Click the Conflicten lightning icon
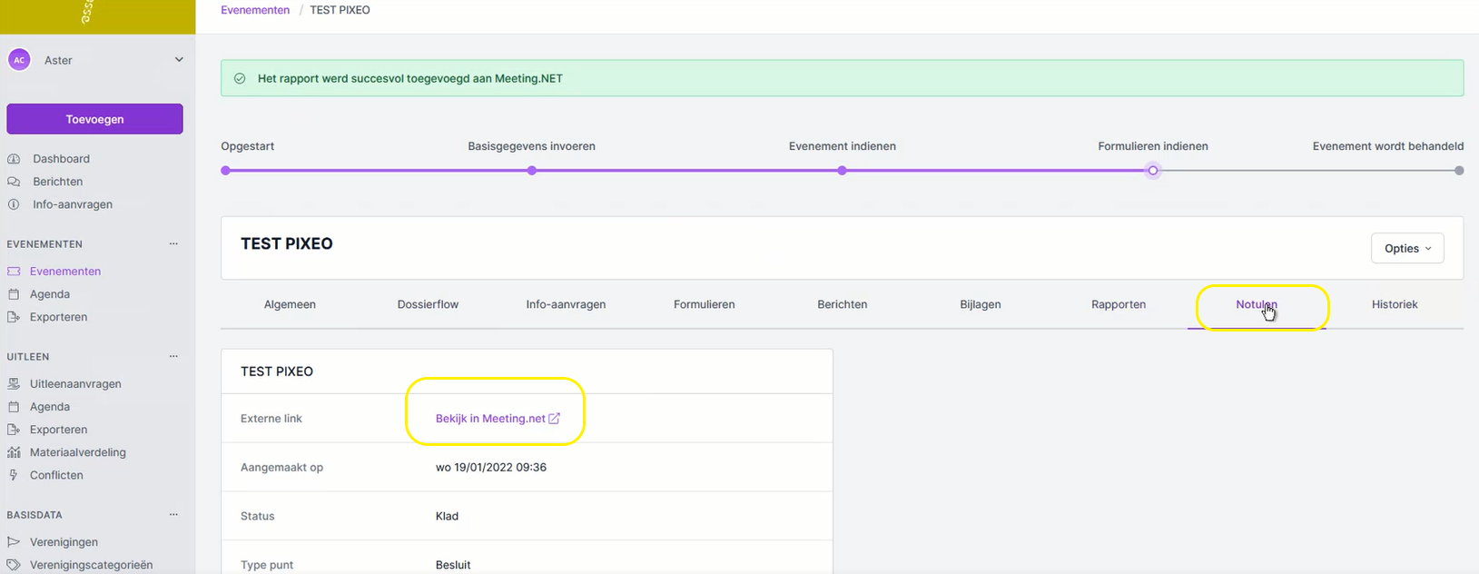 tap(14, 475)
